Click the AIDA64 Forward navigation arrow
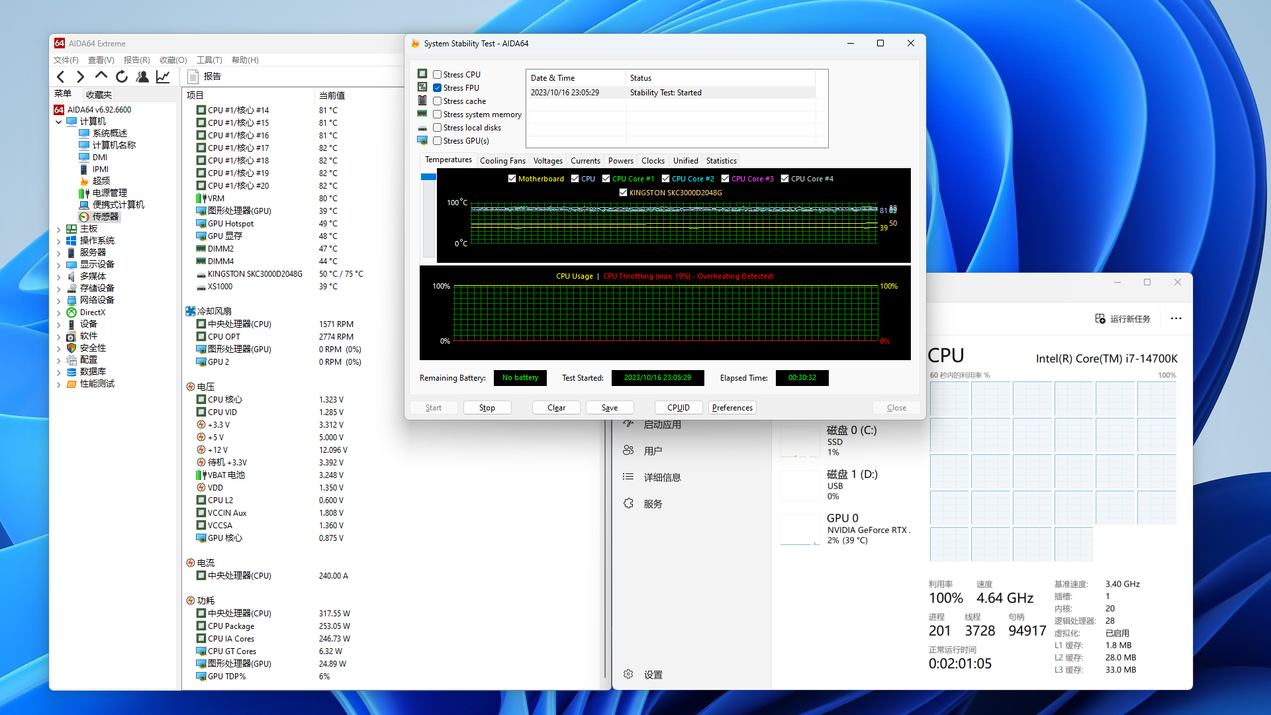 coord(81,77)
